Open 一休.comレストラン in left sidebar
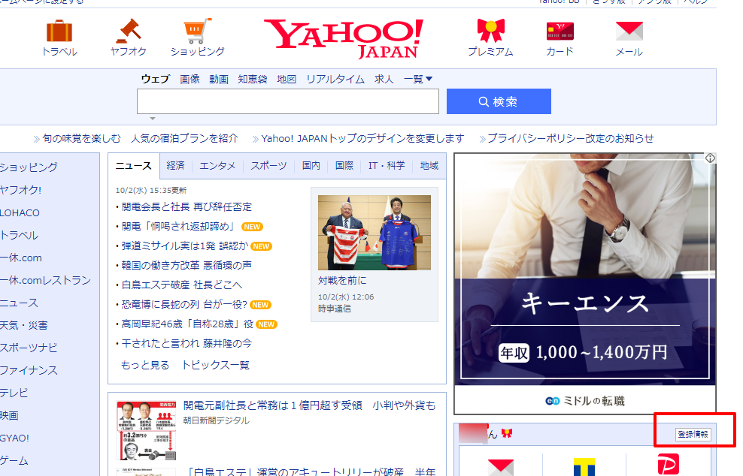This screenshot has height=476, width=743. (x=45, y=281)
